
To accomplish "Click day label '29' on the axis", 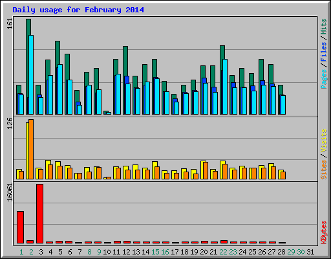I will point(291,252).
